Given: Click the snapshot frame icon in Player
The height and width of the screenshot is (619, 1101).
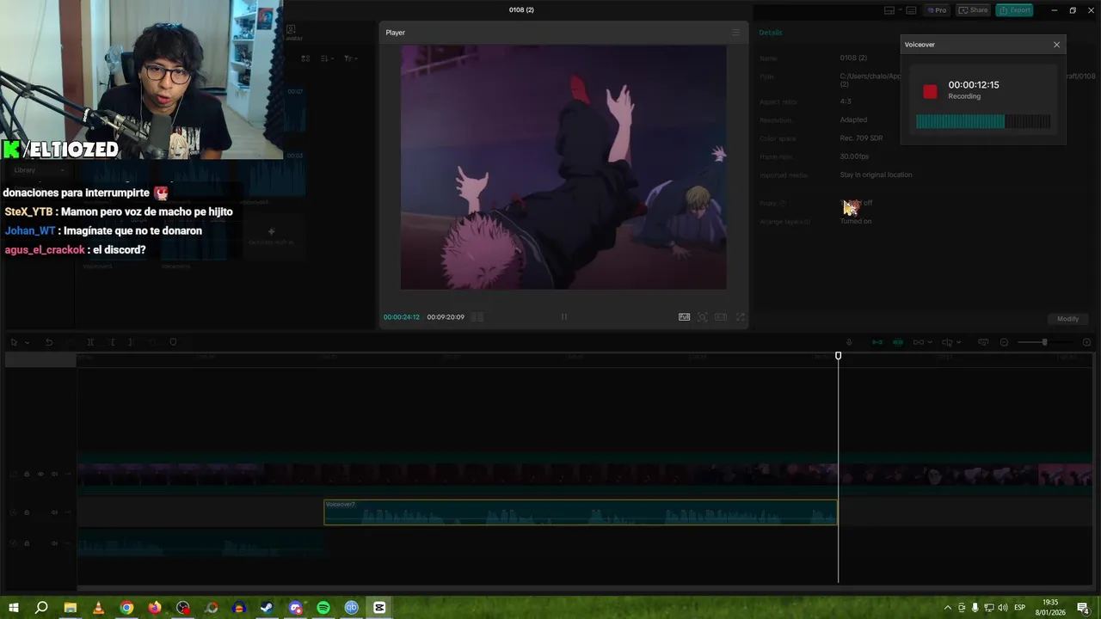Looking at the screenshot, I should (703, 317).
